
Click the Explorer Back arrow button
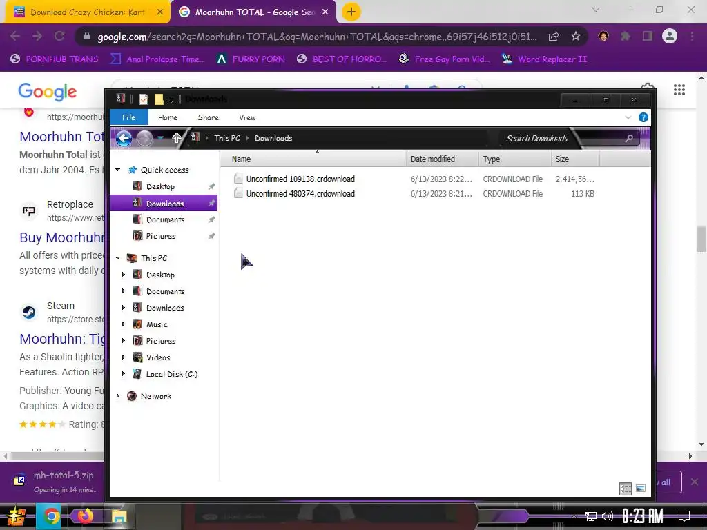[x=124, y=138]
